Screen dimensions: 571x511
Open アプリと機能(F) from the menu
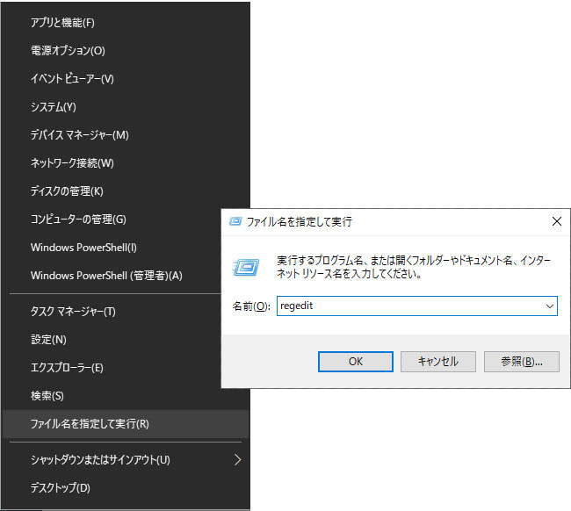coord(126,23)
